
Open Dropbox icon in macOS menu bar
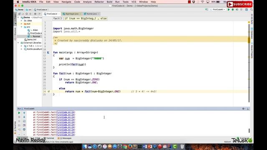coord(194,2)
